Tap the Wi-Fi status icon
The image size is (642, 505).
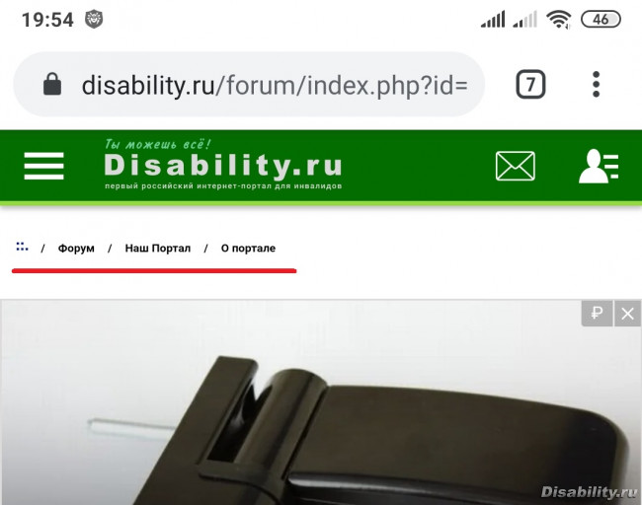coord(558,19)
